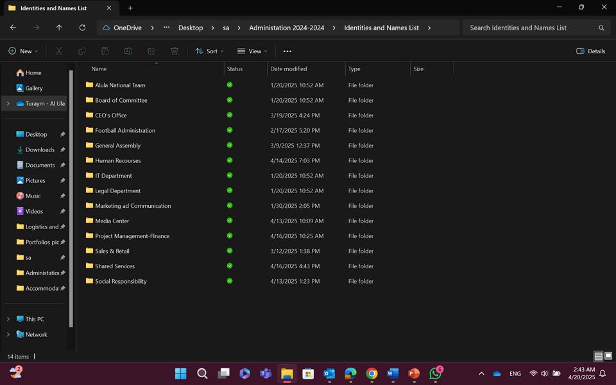Click the Desktop breadcrumb in address bar
616x385 pixels.
[191, 28]
